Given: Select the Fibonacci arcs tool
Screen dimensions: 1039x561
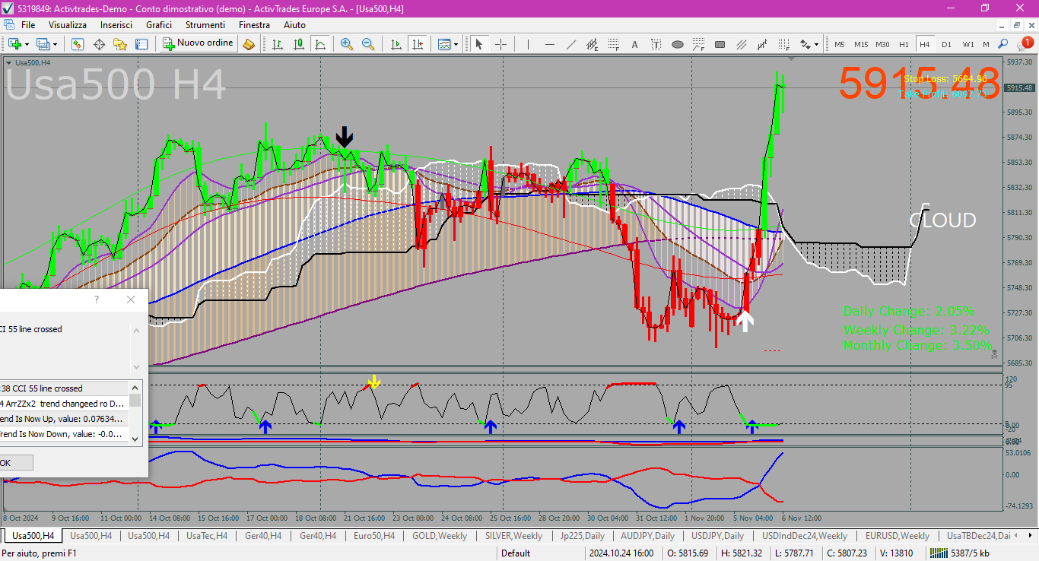Looking at the screenshot, I should [x=699, y=44].
